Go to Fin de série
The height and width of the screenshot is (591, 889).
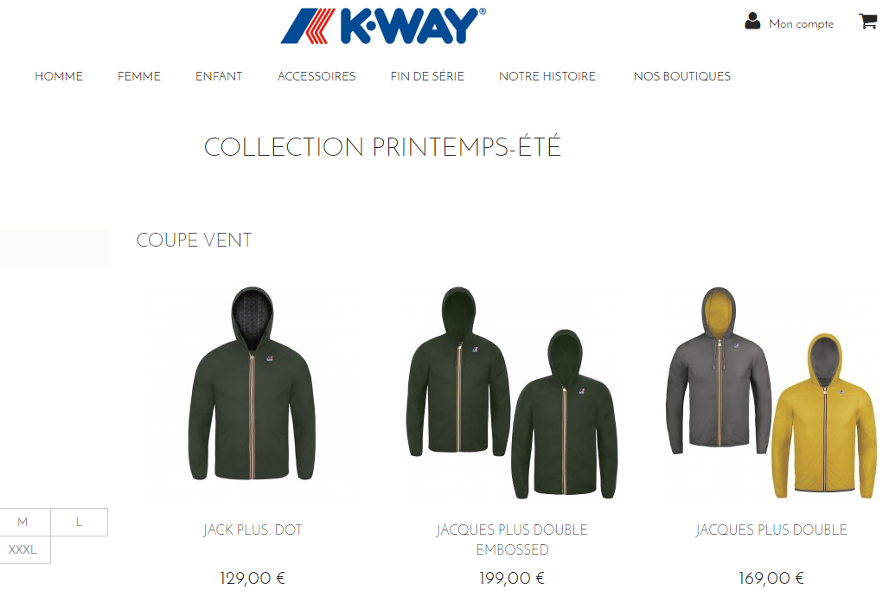(427, 76)
